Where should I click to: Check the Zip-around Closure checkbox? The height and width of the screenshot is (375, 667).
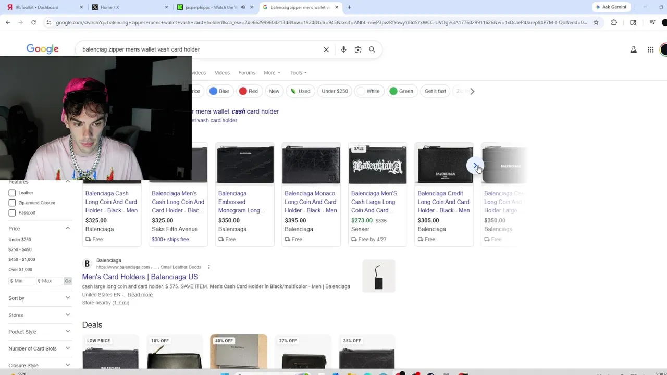[12, 203]
